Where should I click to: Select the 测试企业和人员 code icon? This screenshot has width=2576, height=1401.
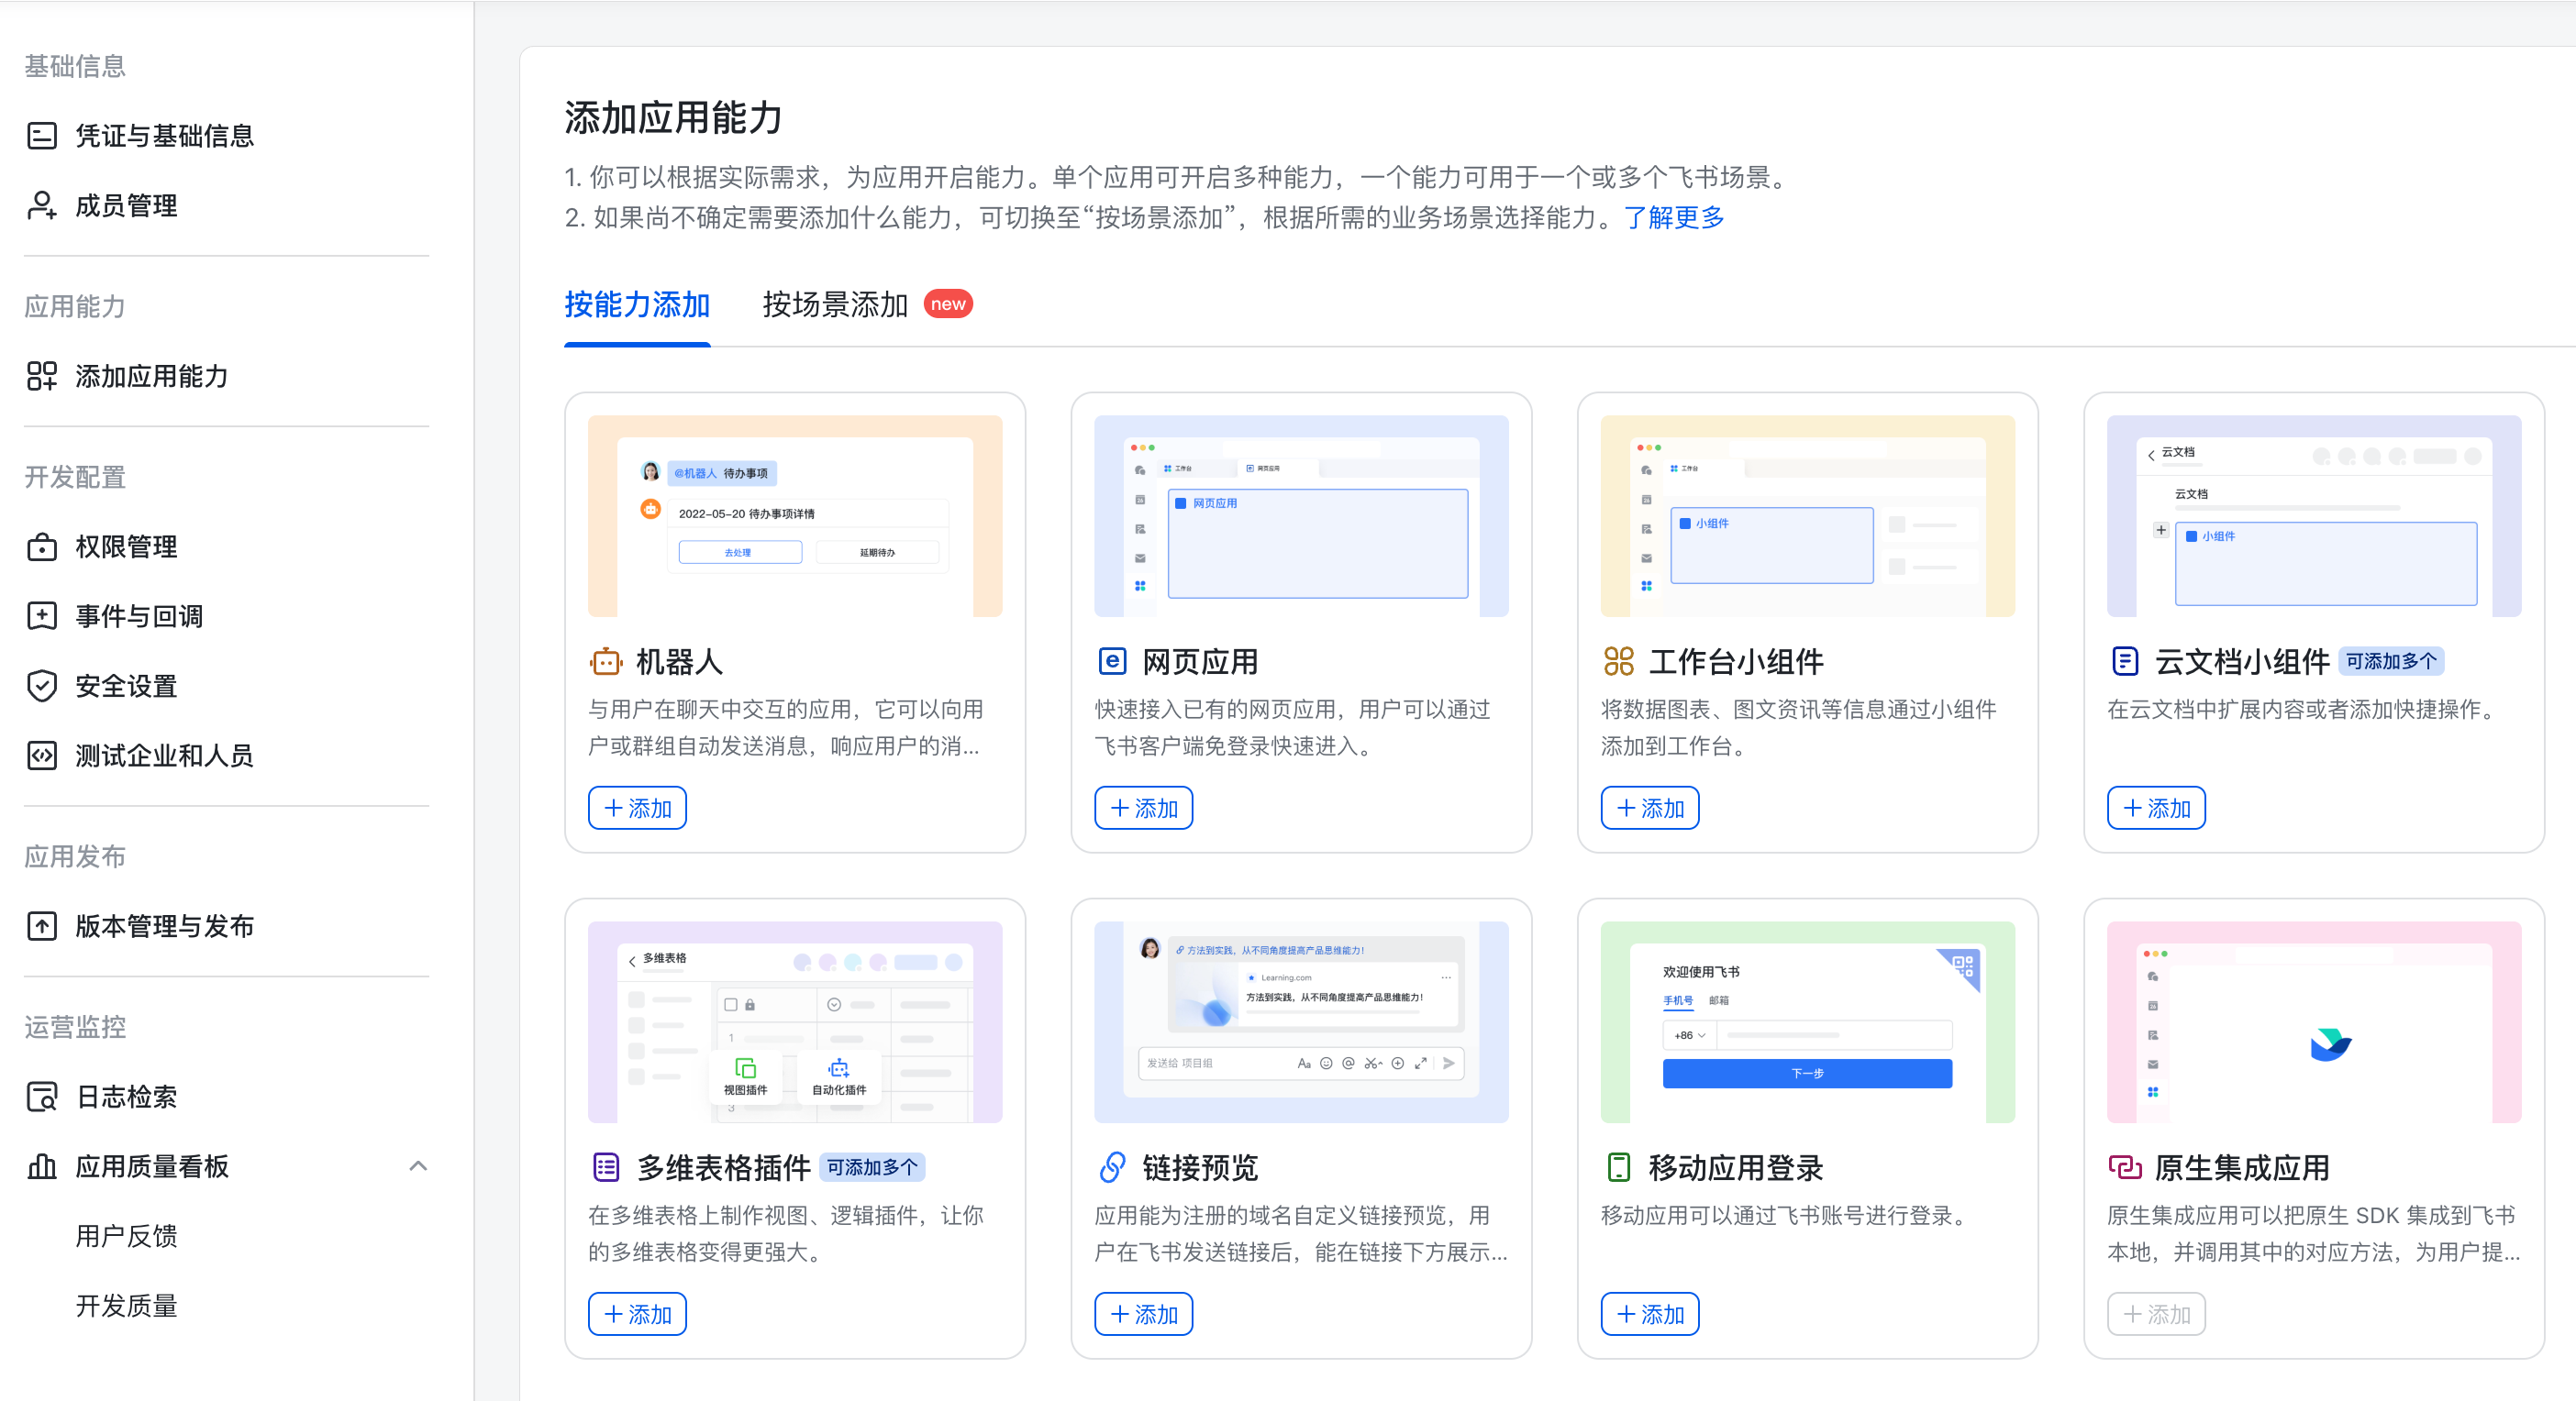point(41,756)
